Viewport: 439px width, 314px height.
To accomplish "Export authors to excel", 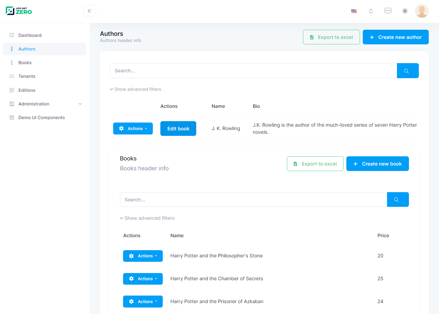I will tap(331, 37).
